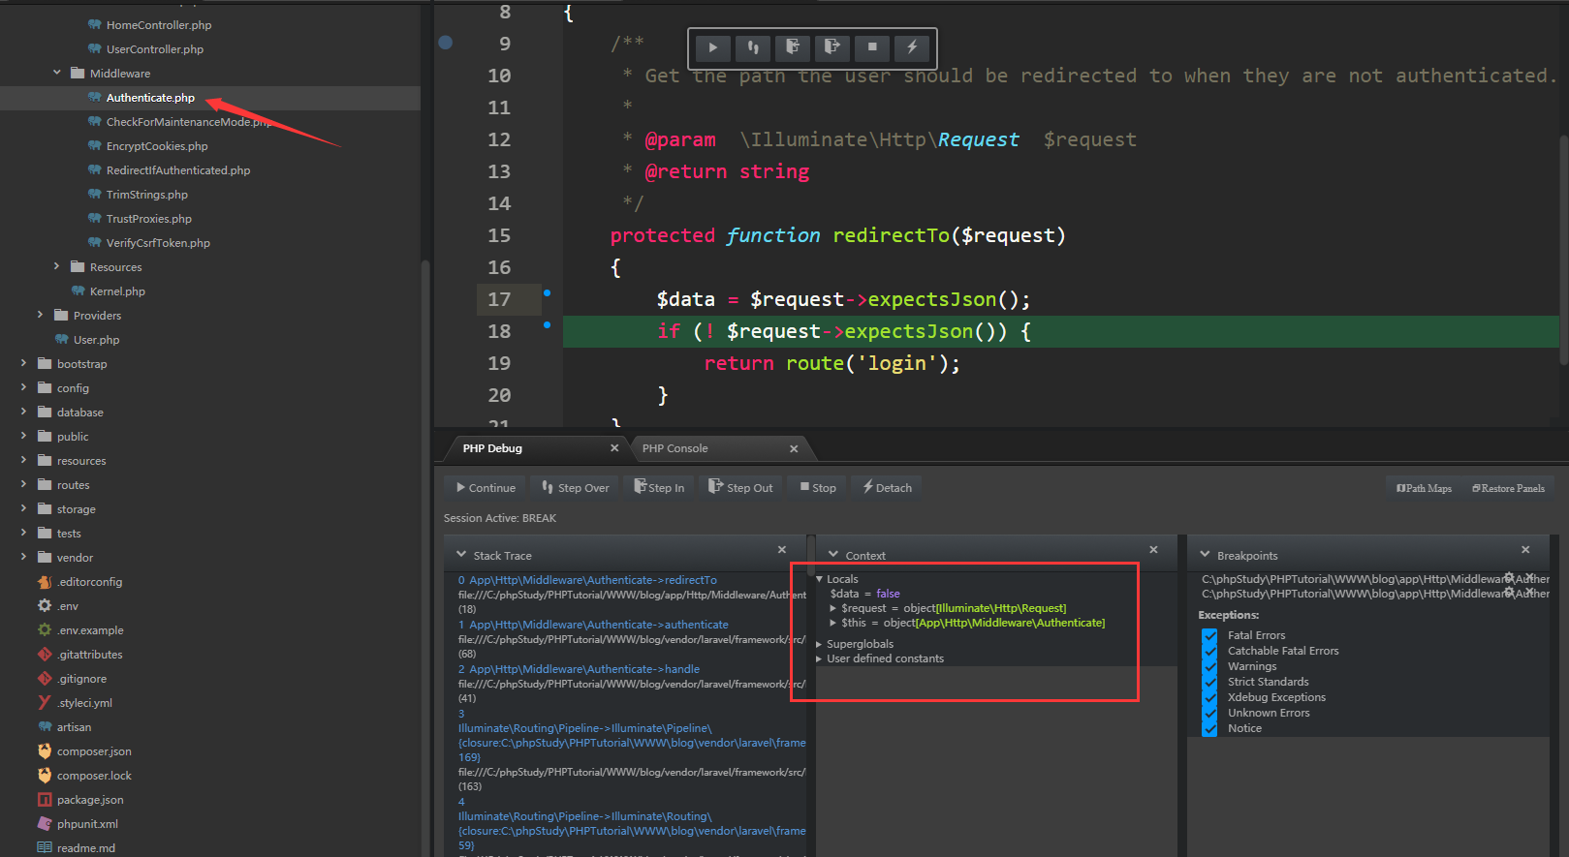Toggle the Catchable Fatal Errors checkbox

(x=1209, y=651)
